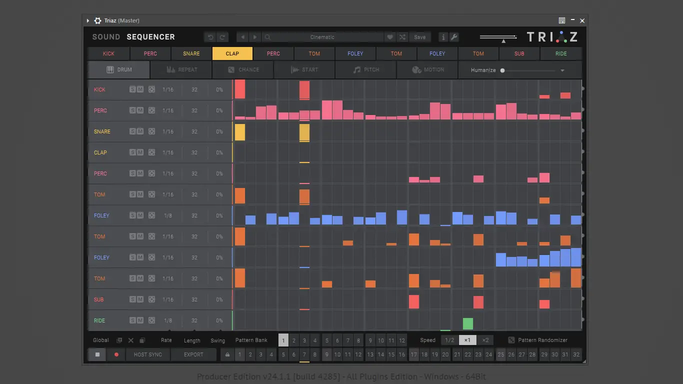This screenshot has width=683, height=384.
Task: Open the info panel icon
Action: point(443,37)
